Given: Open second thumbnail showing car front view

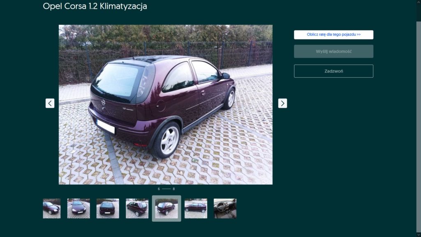Looking at the screenshot, I should pos(79,209).
